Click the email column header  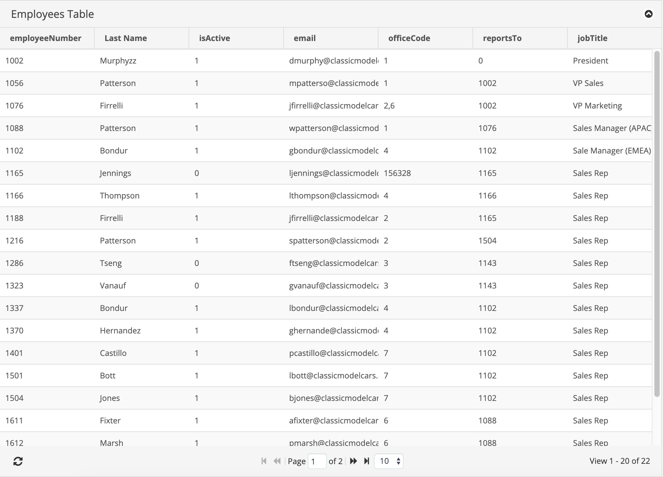click(305, 38)
